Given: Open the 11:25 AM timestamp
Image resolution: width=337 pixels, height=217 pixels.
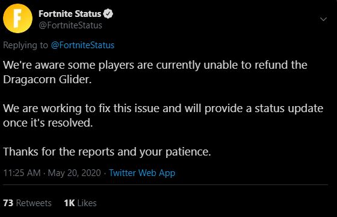Looking at the screenshot, I should (x=22, y=173).
